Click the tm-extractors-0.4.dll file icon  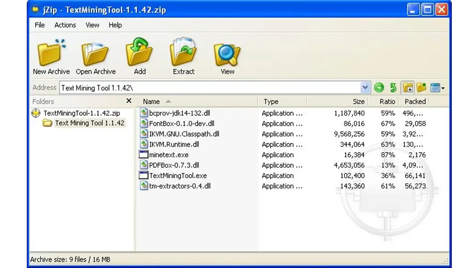pos(144,186)
